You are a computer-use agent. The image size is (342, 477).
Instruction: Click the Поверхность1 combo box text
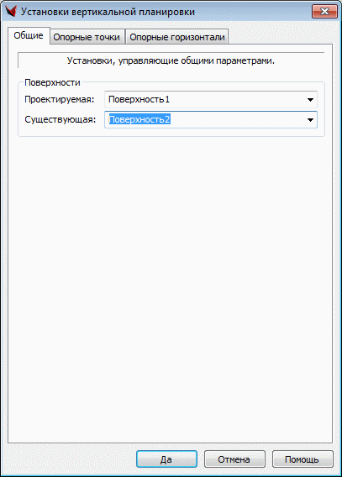[x=139, y=99]
